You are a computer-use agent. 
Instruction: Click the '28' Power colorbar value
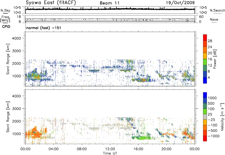coord(210,41)
